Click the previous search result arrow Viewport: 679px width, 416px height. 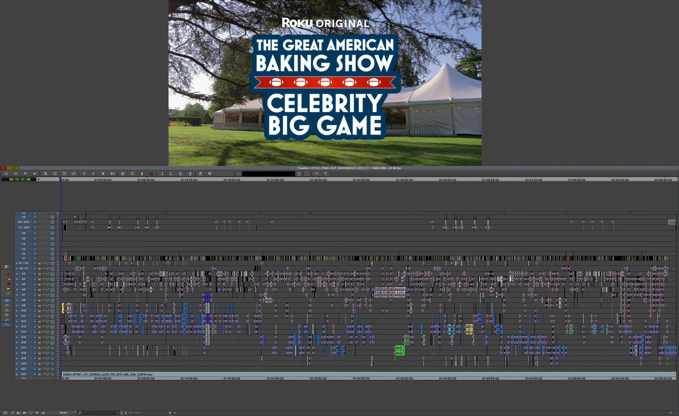(x=121, y=413)
